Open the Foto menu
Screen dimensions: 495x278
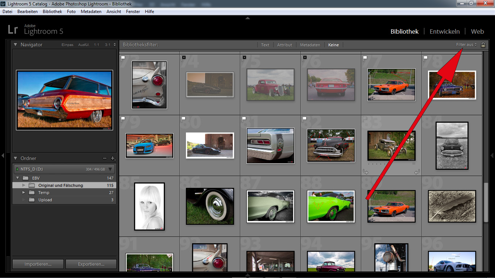(71, 12)
